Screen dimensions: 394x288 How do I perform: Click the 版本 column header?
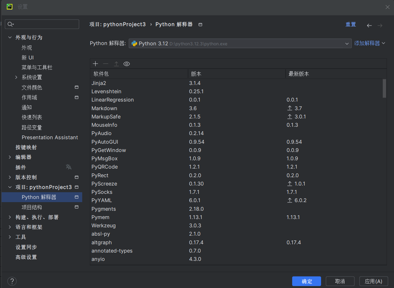pos(237,74)
